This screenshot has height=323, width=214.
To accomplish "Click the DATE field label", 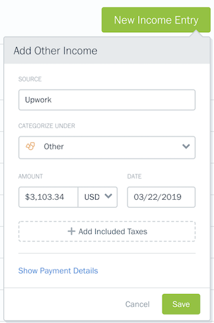I will click(134, 176).
